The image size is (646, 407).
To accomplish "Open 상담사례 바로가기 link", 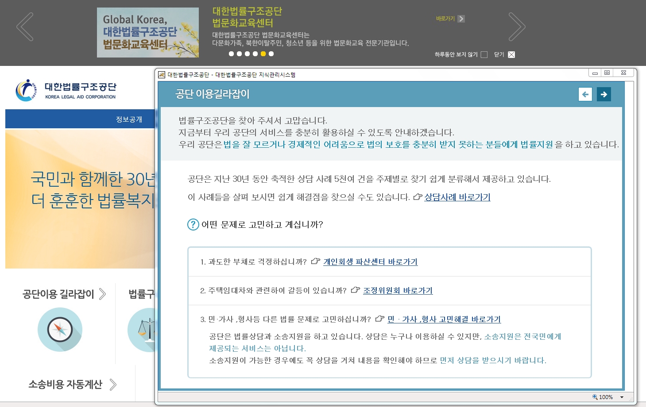I will (x=457, y=197).
